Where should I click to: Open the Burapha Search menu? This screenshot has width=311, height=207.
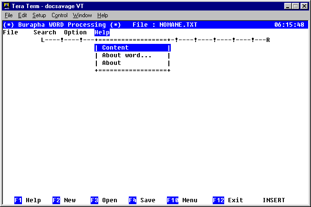(45, 32)
